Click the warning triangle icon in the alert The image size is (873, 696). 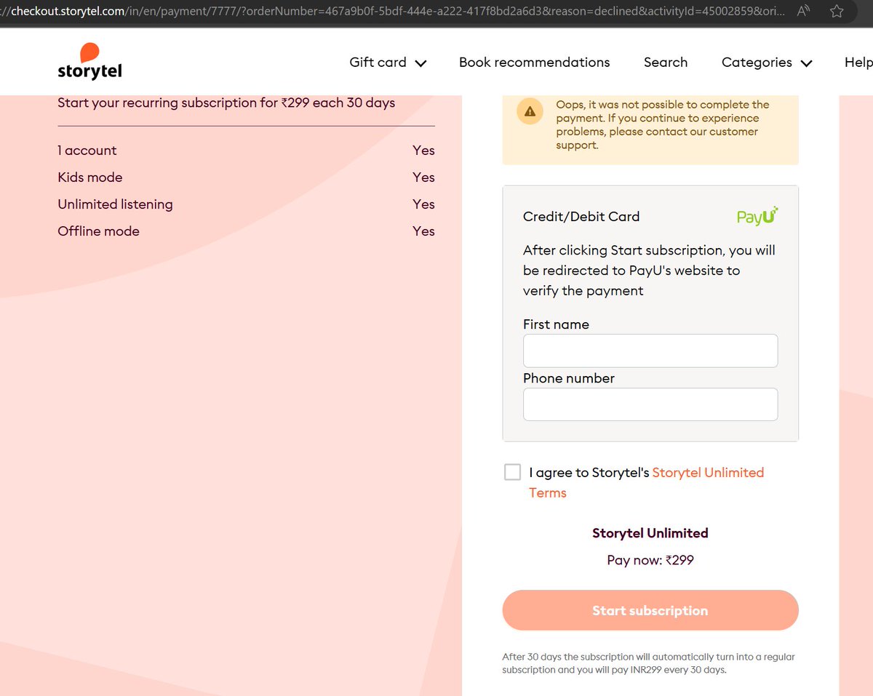(x=530, y=111)
